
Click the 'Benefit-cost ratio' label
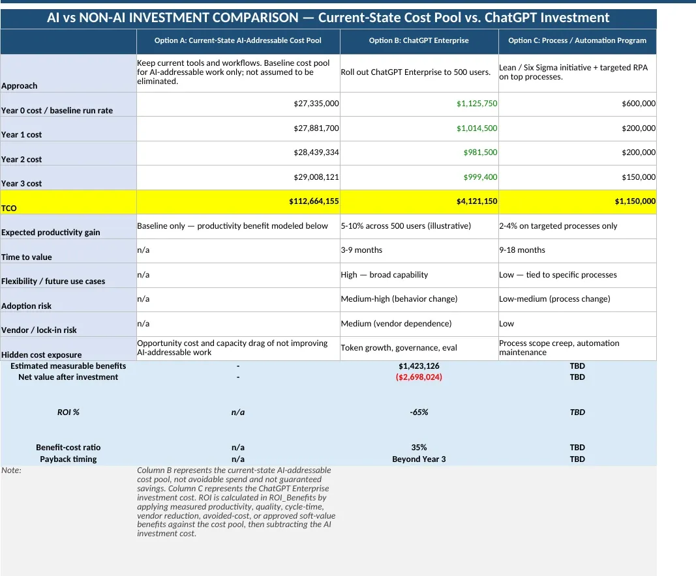68,448
